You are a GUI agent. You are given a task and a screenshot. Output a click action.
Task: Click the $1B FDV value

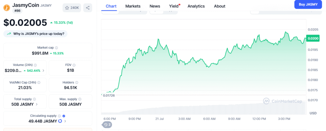(70, 70)
